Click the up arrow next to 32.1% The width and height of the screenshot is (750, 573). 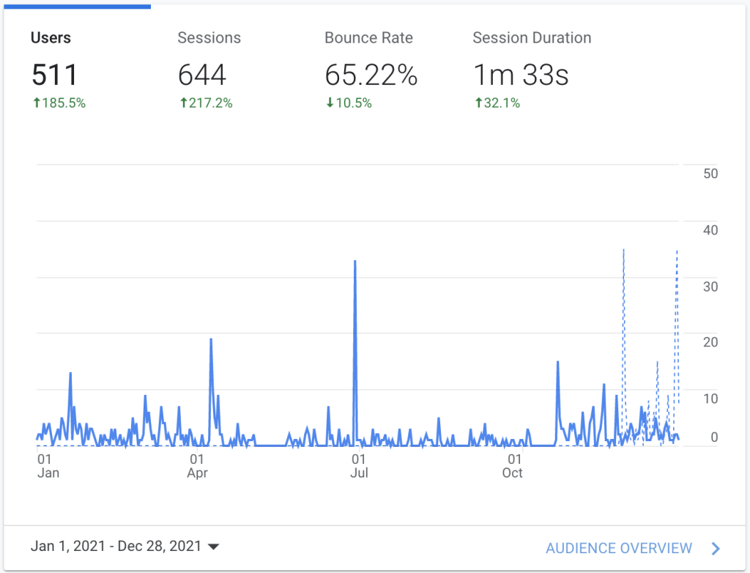click(478, 103)
